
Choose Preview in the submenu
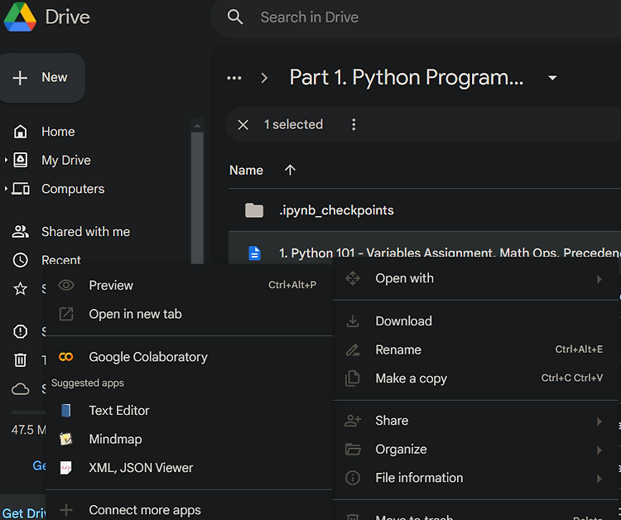189,285
